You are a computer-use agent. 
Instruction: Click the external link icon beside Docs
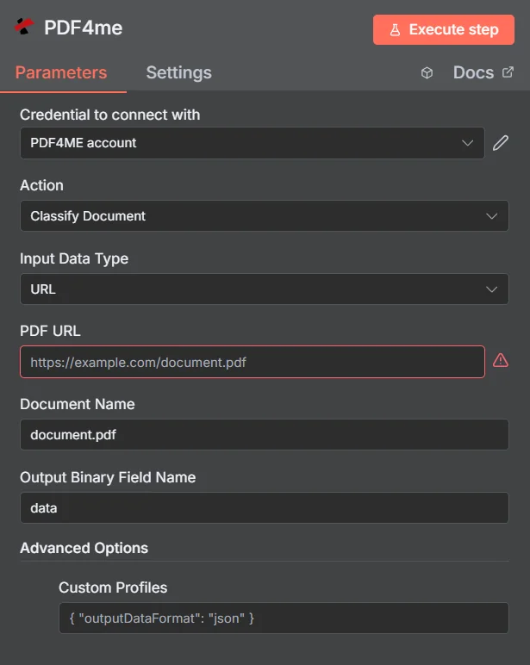[508, 72]
